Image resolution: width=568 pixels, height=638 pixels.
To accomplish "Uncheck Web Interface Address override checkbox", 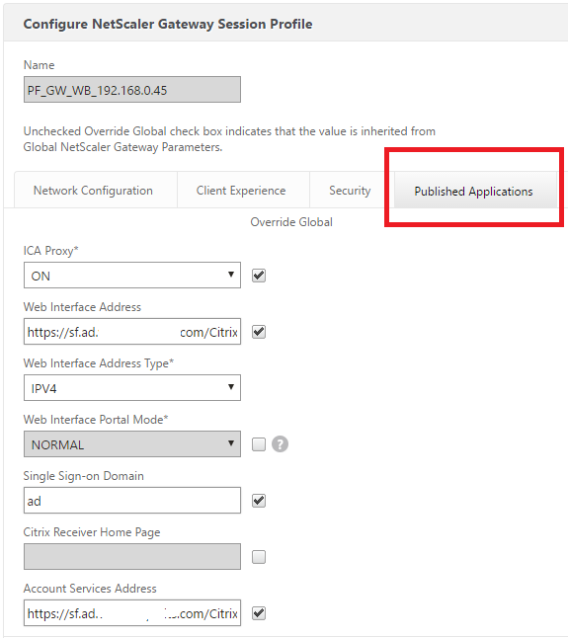I will (x=259, y=332).
